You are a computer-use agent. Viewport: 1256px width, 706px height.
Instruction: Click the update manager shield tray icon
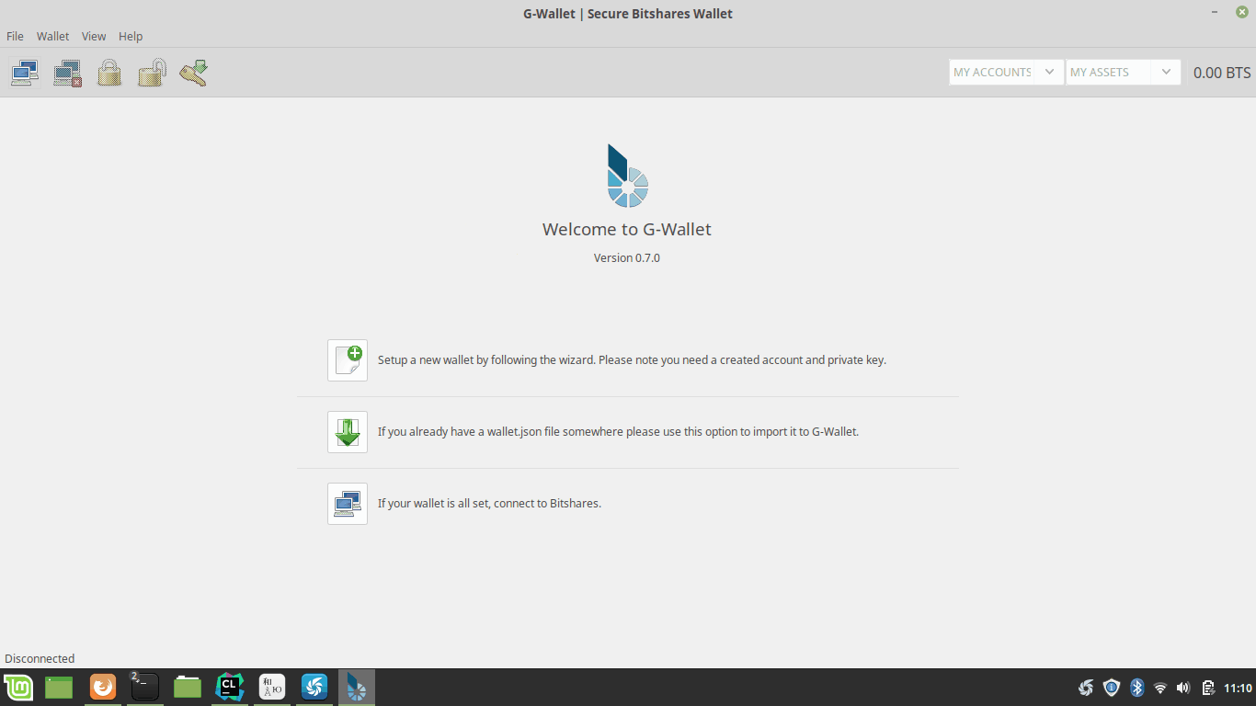click(1112, 688)
